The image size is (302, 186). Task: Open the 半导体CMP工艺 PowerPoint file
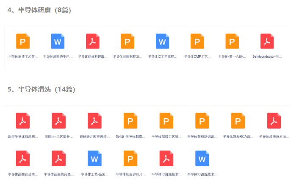(x=197, y=41)
